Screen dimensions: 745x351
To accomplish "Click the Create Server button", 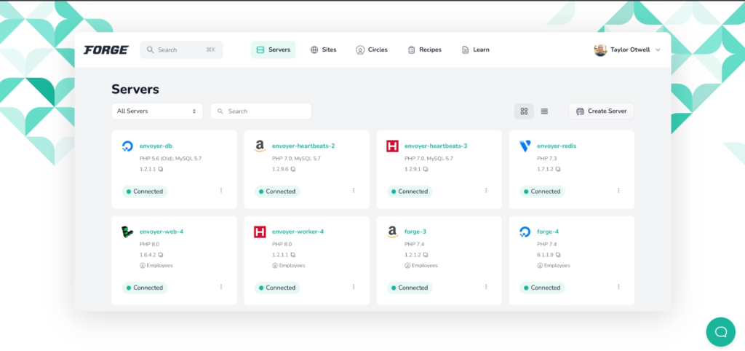I will click(601, 111).
